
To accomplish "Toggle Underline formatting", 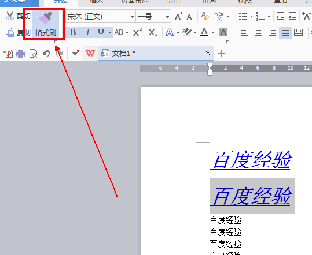I will pos(101,32).
